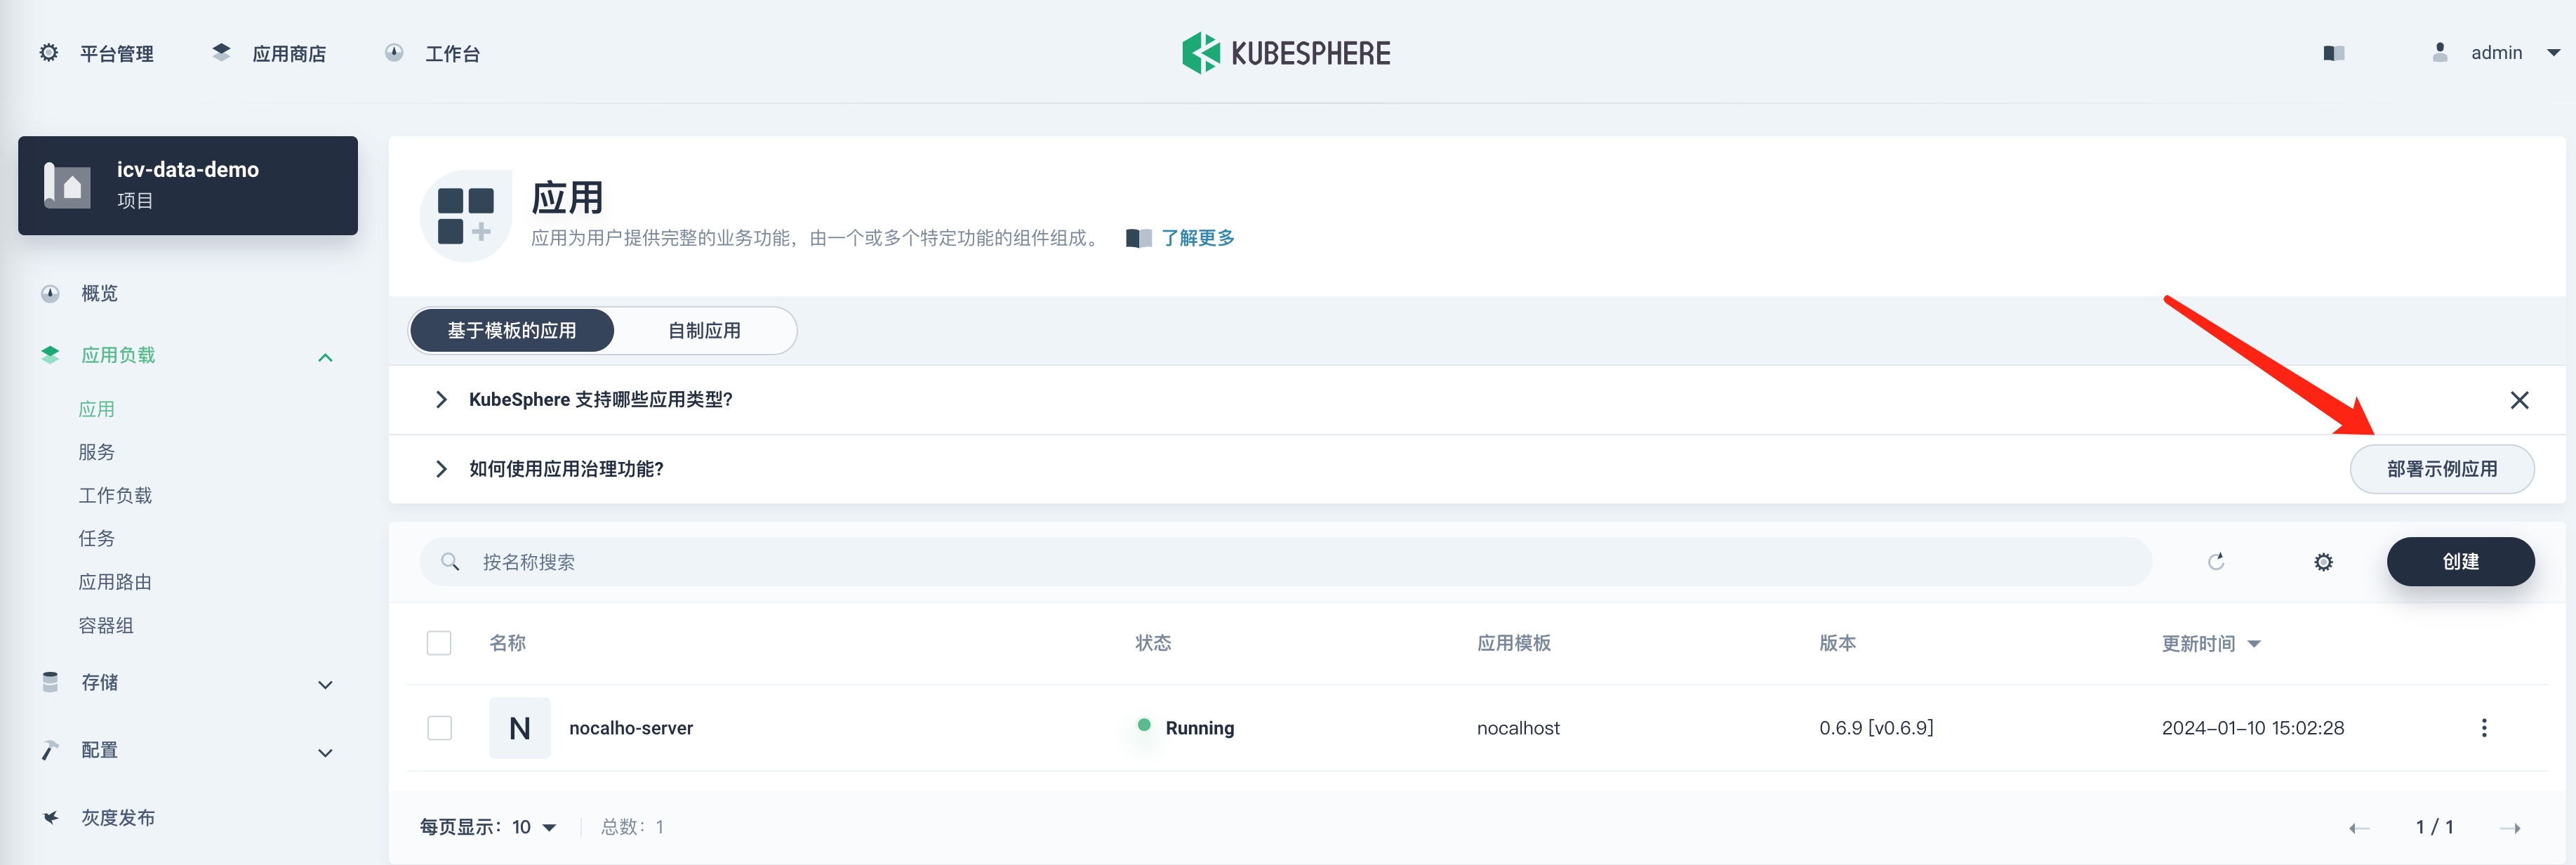Click the workbench dashboard icon

394,52
